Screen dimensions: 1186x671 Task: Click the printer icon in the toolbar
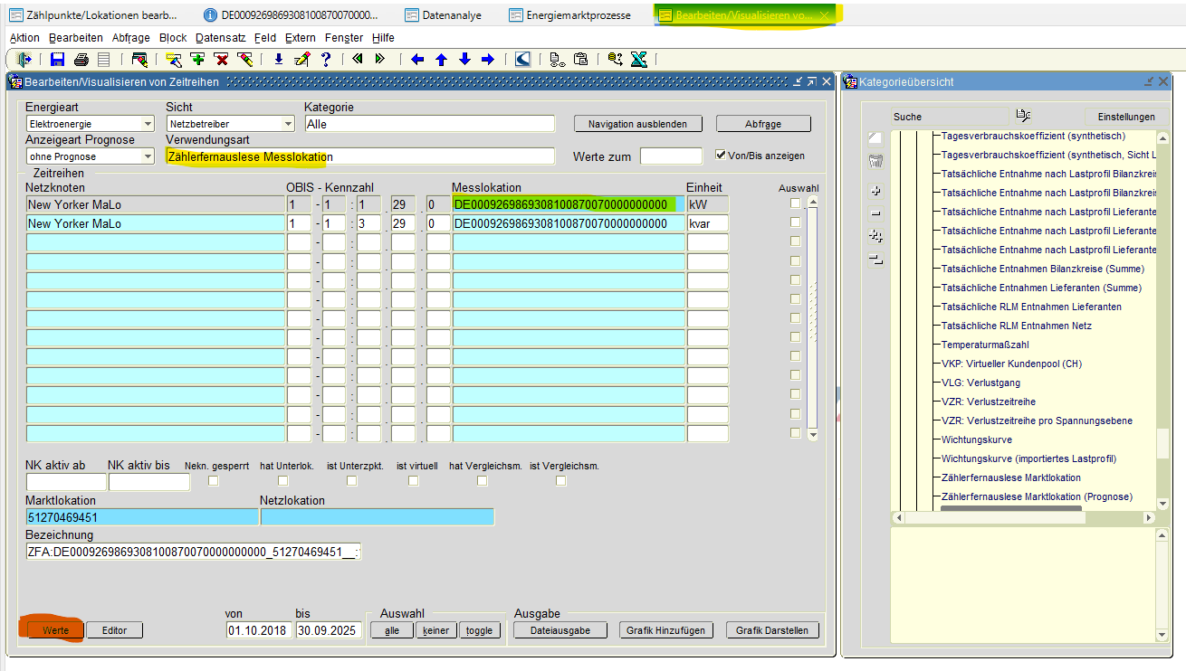point(81,60)
